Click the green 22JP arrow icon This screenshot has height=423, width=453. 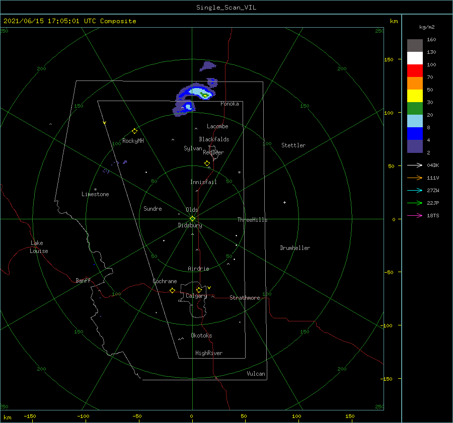pyautogui.click(x=415, y=203)
